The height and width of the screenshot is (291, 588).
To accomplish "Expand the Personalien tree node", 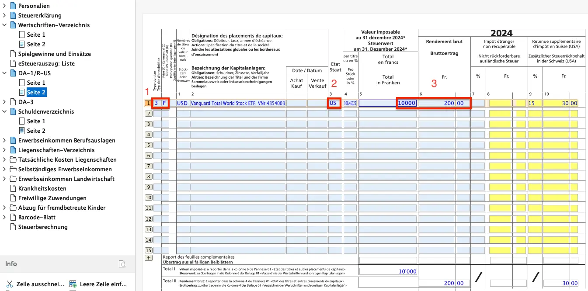I will tap(4, 6).
